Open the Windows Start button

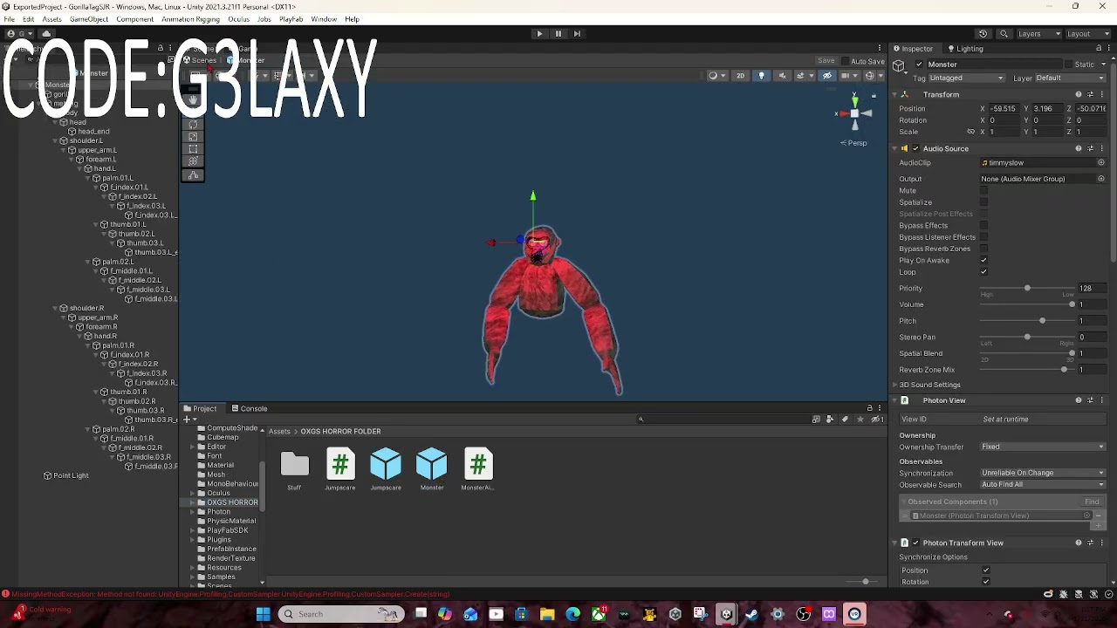(263, 614)
